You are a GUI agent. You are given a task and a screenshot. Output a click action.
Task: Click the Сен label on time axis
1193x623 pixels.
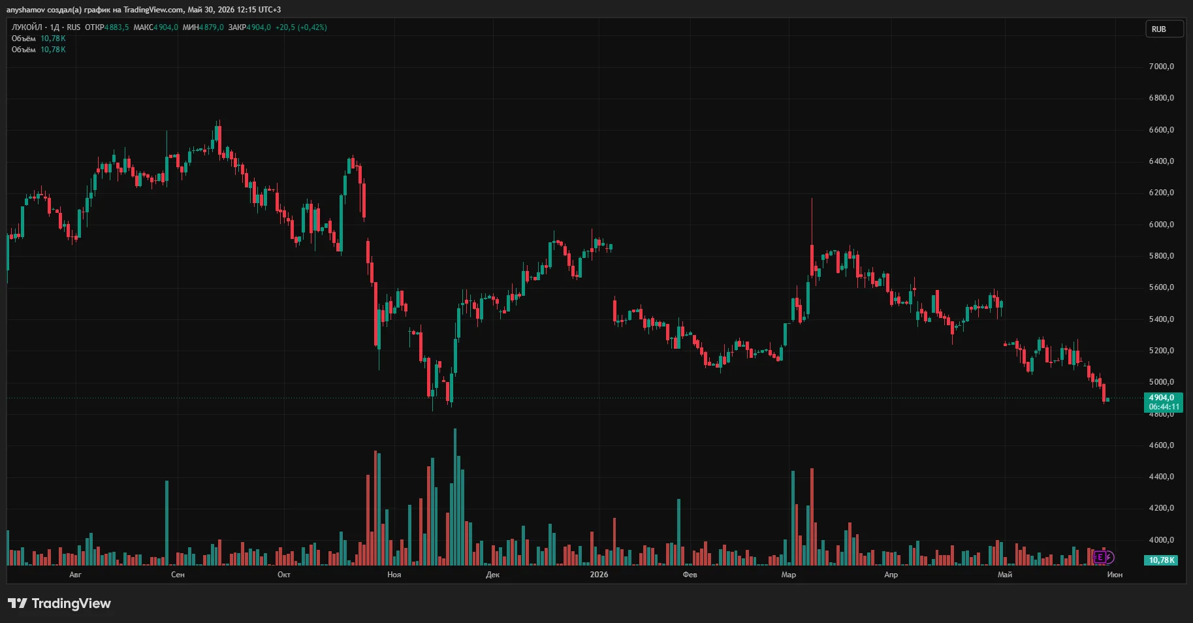[178, 575]
